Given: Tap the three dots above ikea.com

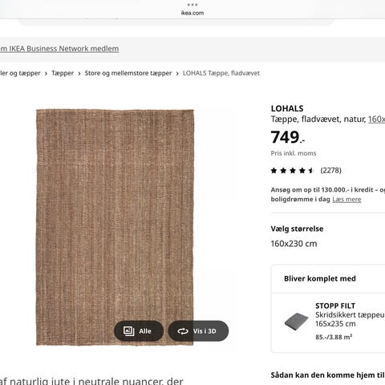Looking at the screenshot, I should (192, 5).
